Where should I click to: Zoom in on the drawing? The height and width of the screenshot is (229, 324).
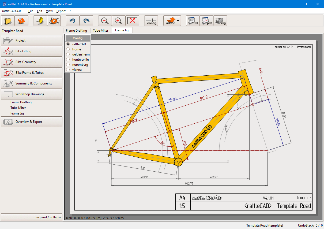(119, 21)
